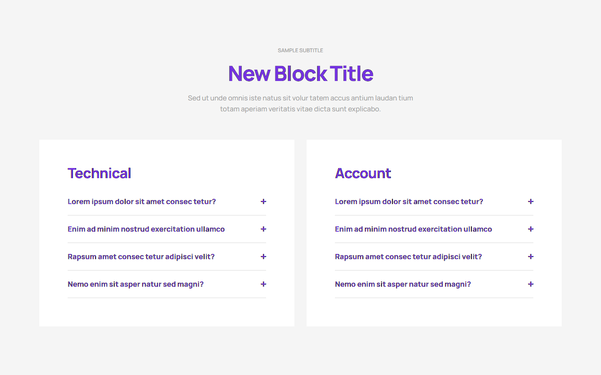
Task: Expand Technical's "Lorem ipsum dolor sit amet" question
Action: tap(142, 202)
